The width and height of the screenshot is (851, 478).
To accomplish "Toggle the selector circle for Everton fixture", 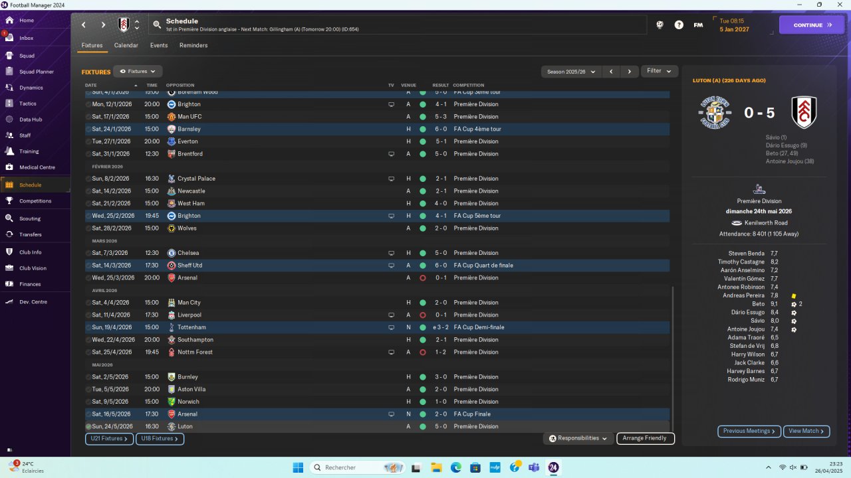I will tap(88, 141).
